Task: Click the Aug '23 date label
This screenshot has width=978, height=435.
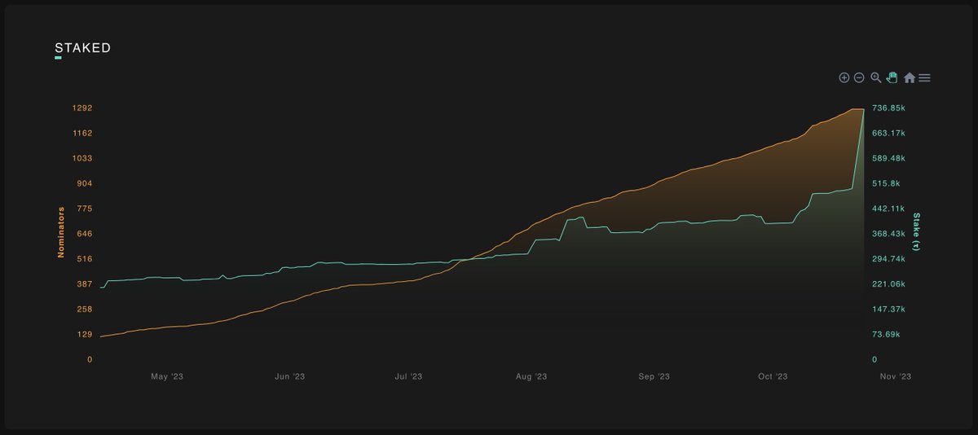Action: (x=531, y=377)
